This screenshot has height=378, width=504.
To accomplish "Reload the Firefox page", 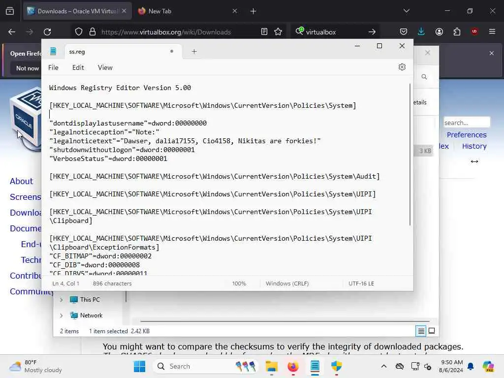I will (47, 32).
